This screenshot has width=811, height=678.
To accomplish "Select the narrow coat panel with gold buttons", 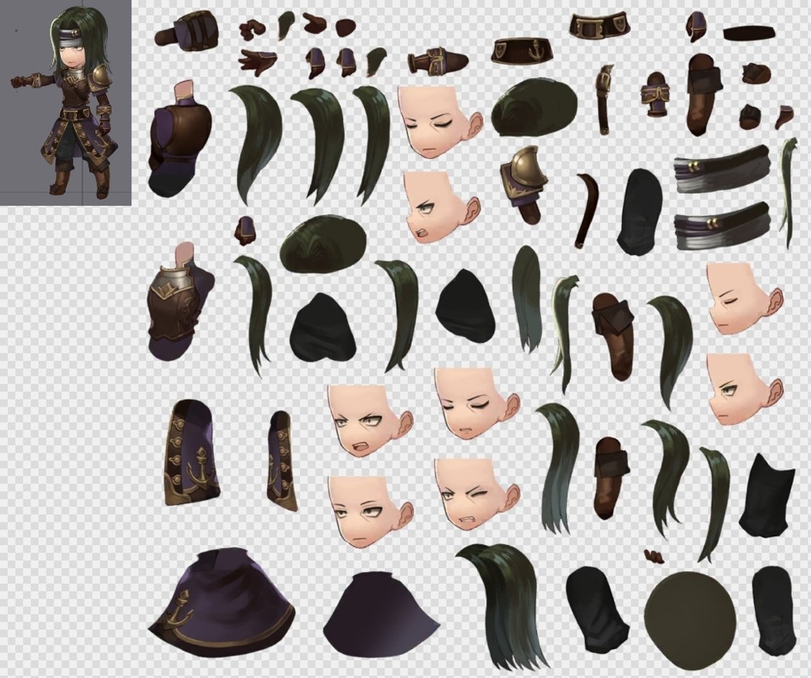I will click(x=281, y=459).
